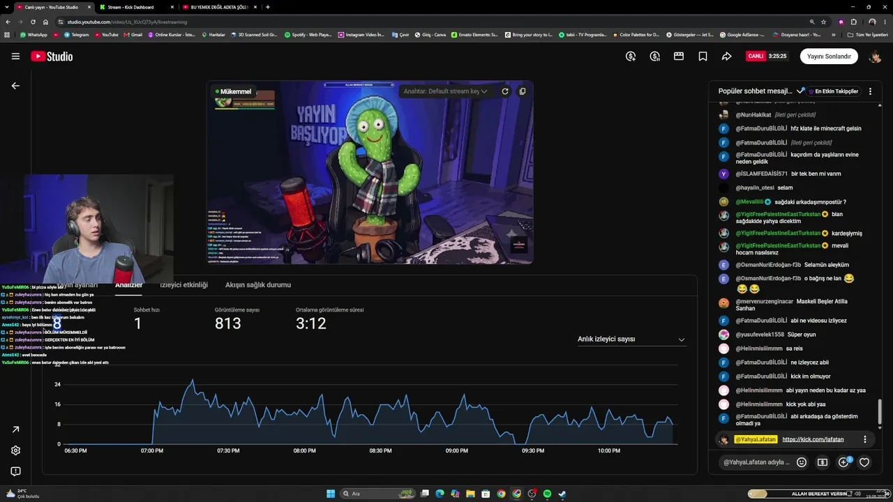
Task: Open Windows Start menu
Action: coord(331,494)
